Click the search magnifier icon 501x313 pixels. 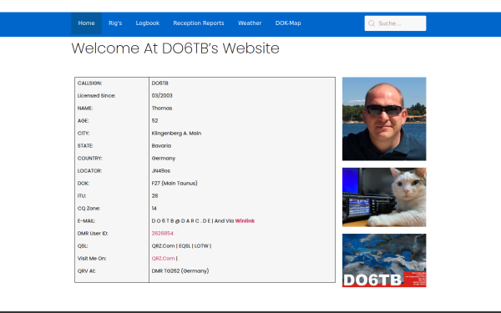pyautogui.click(x=372, y=23)
